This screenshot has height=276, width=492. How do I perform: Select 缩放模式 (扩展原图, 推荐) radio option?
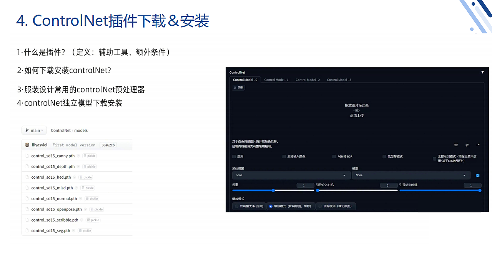coord(291,206)
